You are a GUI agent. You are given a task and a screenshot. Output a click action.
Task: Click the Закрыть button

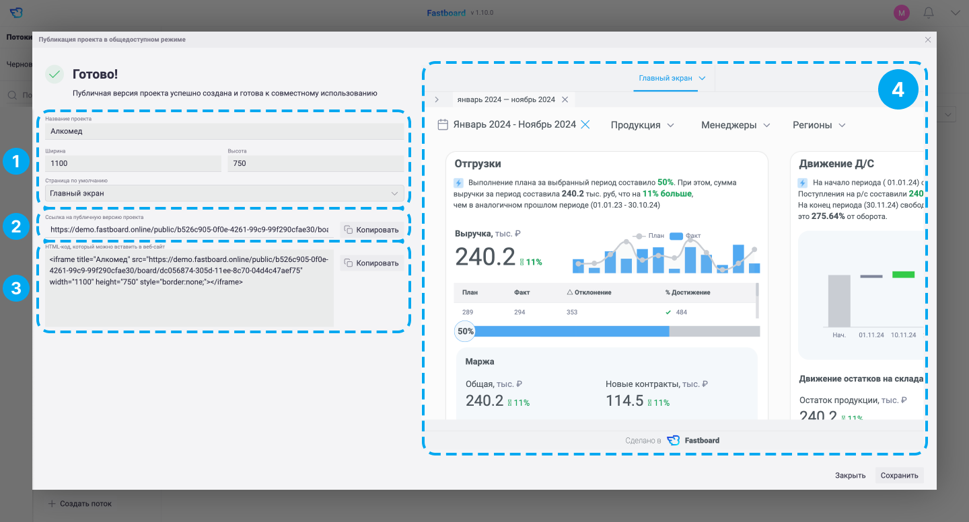point(851,476)
